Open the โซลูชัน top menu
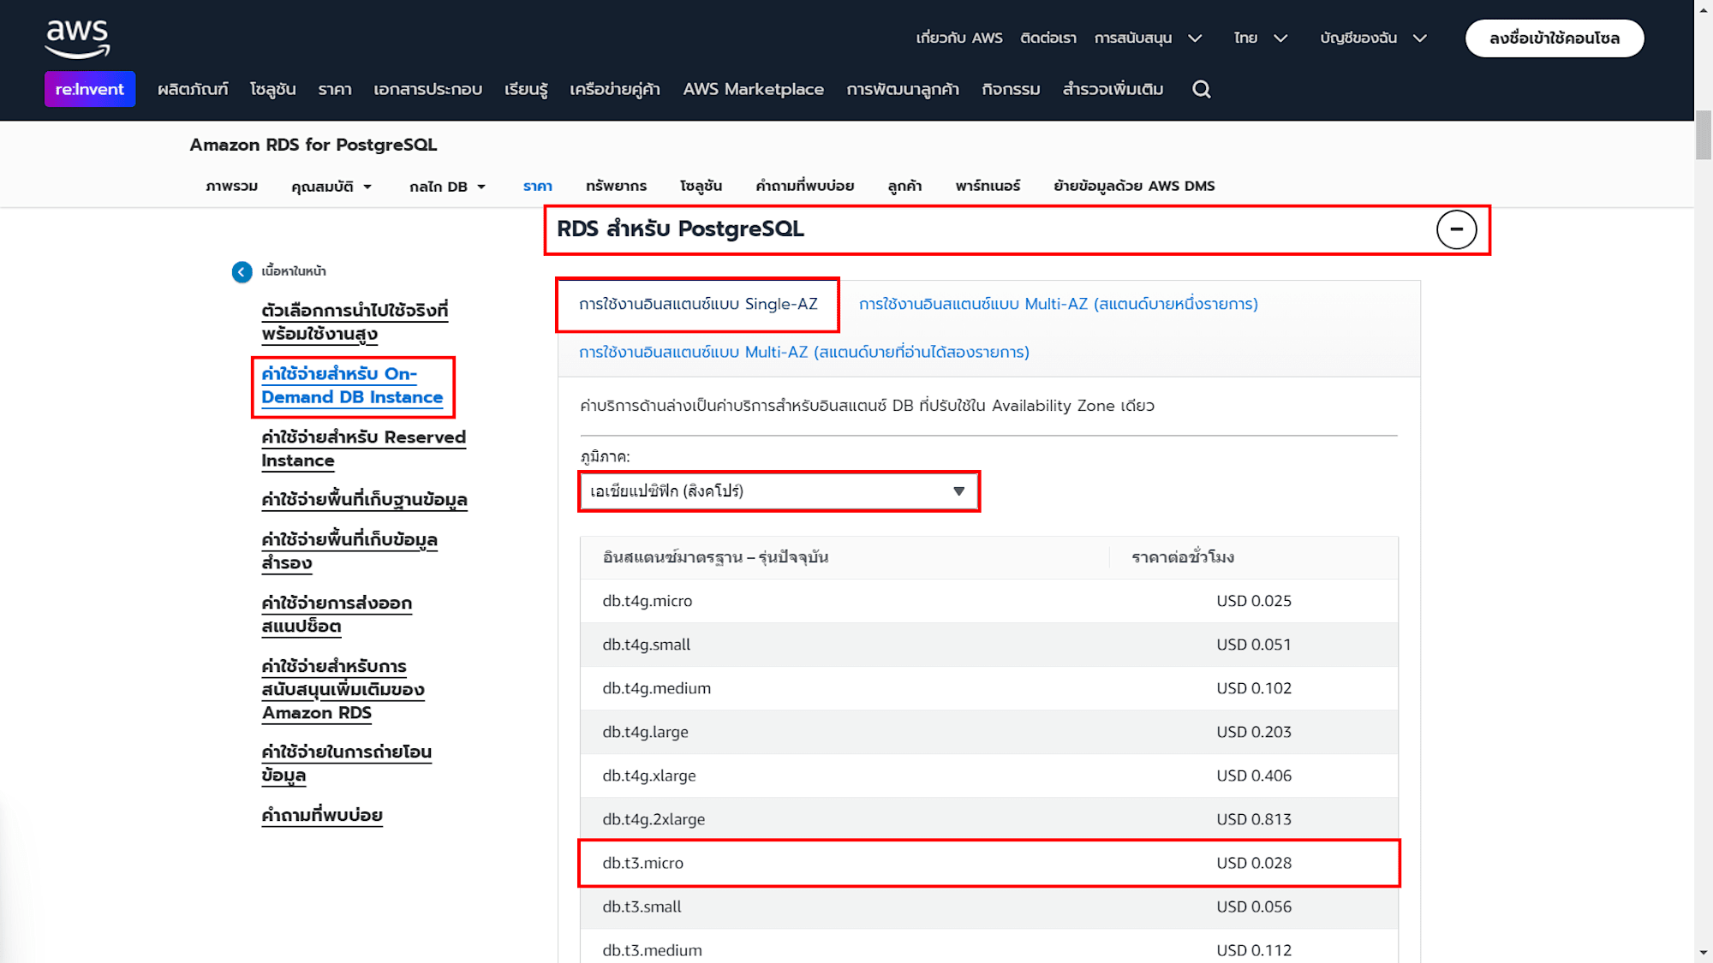 pyautogui.click(x=272, y=89)
